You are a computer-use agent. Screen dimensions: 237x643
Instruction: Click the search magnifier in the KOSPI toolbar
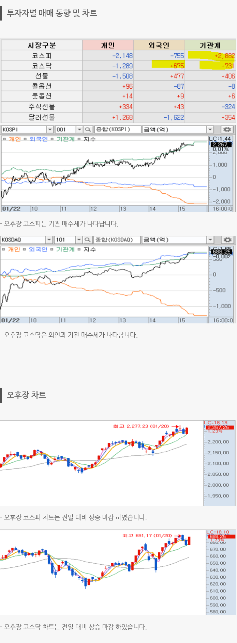[x=88, y=129]
